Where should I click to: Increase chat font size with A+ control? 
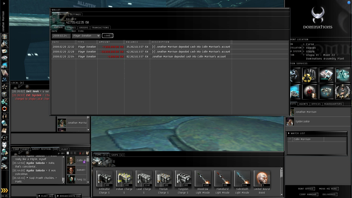(63, 153)
